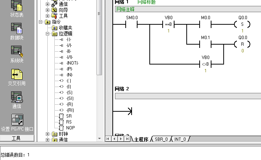Expand the 通信 node at tree top
The image size is (261, 160).
47,4
